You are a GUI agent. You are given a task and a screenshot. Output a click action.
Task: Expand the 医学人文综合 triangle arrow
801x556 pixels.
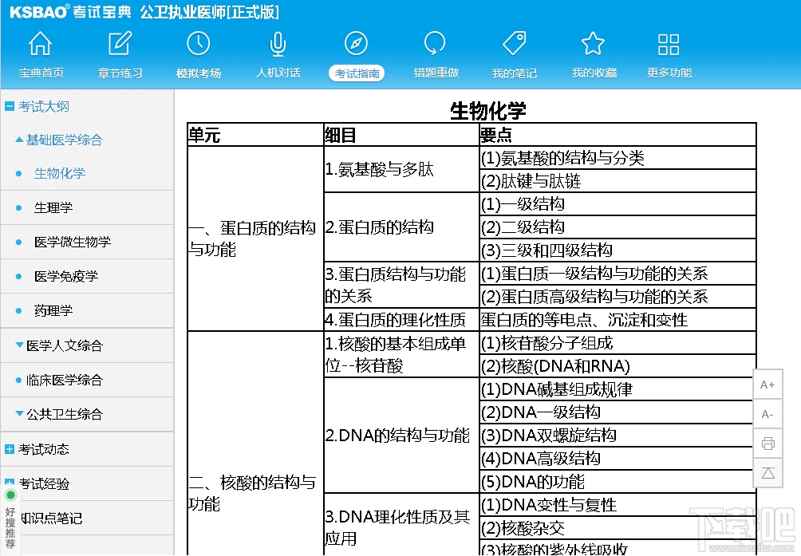(19, 345)
